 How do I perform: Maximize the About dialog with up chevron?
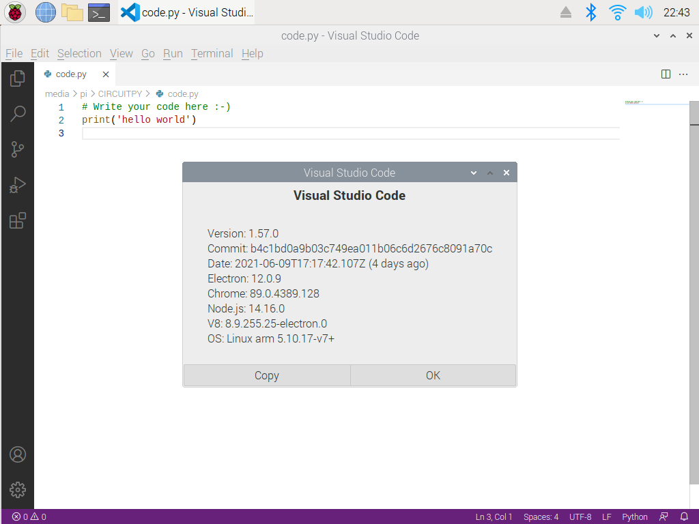coord(490,173)
